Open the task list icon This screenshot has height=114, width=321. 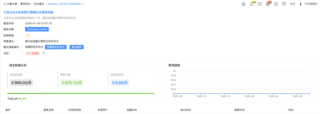pyautogui.click(x=259, y=4)
